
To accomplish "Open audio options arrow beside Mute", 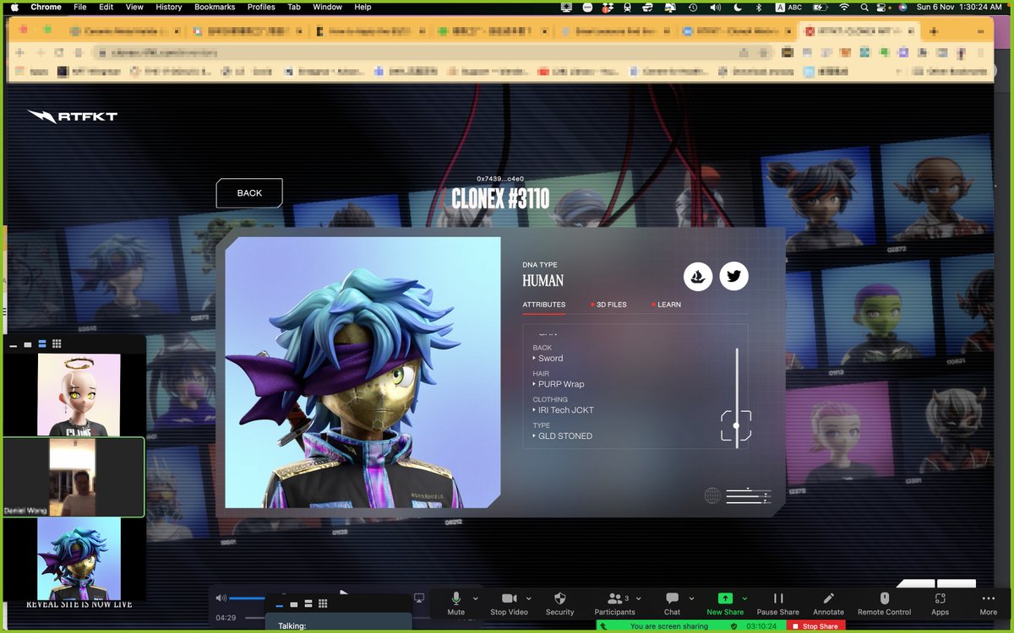I will pos(476,598).
